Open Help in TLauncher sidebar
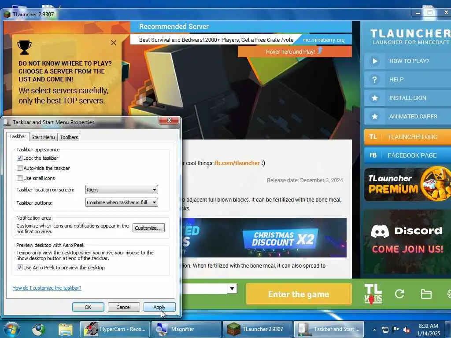This screenshot has height=338, width=451. coord(407,80)
